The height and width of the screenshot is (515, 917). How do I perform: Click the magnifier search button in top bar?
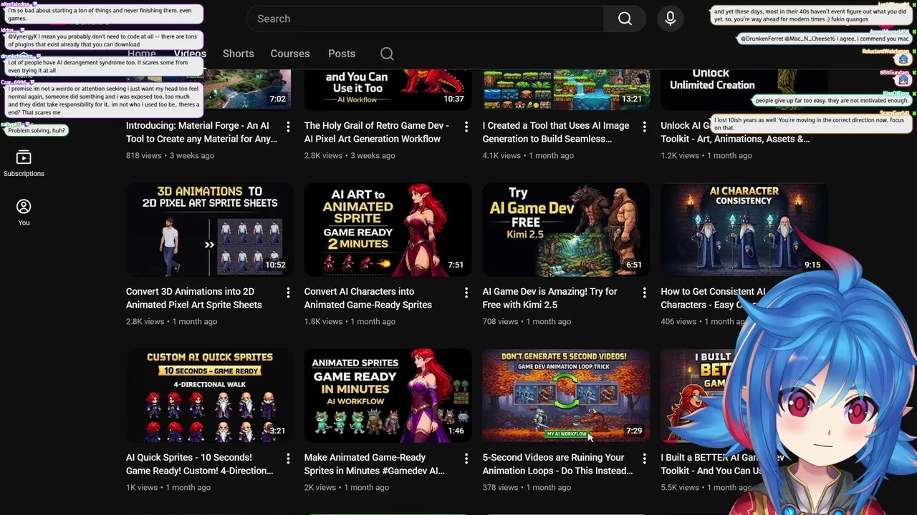(625, 19)
